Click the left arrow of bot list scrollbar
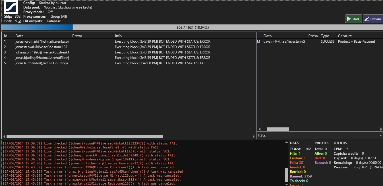 point(4,137)
